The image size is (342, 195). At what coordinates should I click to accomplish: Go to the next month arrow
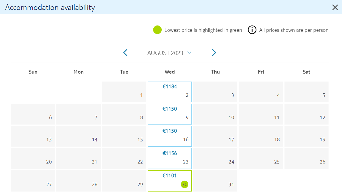[214, 53]
